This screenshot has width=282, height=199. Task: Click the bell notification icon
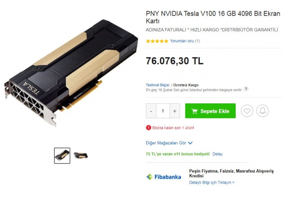coord(262,111)
